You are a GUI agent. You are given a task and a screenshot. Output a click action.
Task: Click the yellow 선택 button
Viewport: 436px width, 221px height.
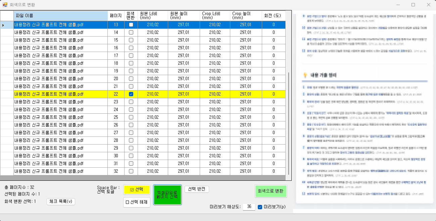137,189
